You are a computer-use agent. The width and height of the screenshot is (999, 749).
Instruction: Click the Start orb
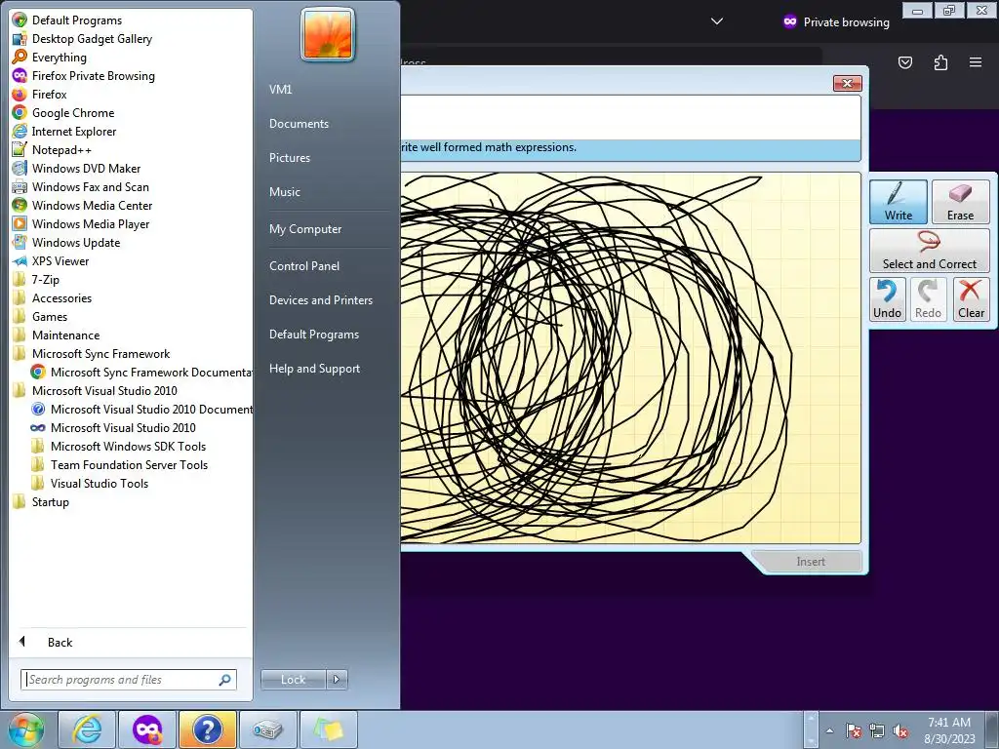[25, 729]
